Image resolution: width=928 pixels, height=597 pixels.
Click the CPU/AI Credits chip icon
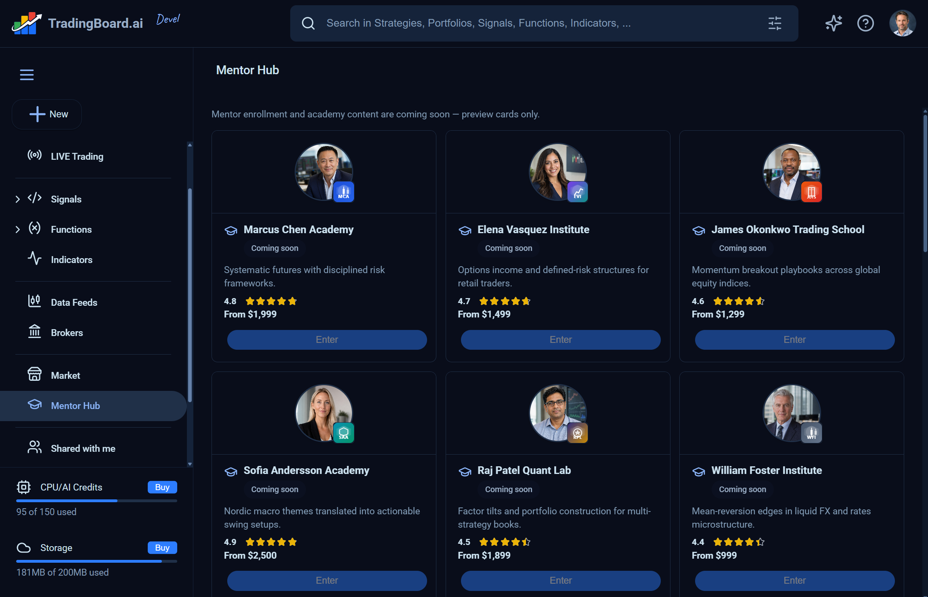pyautogui.click(x=23, y=487)
